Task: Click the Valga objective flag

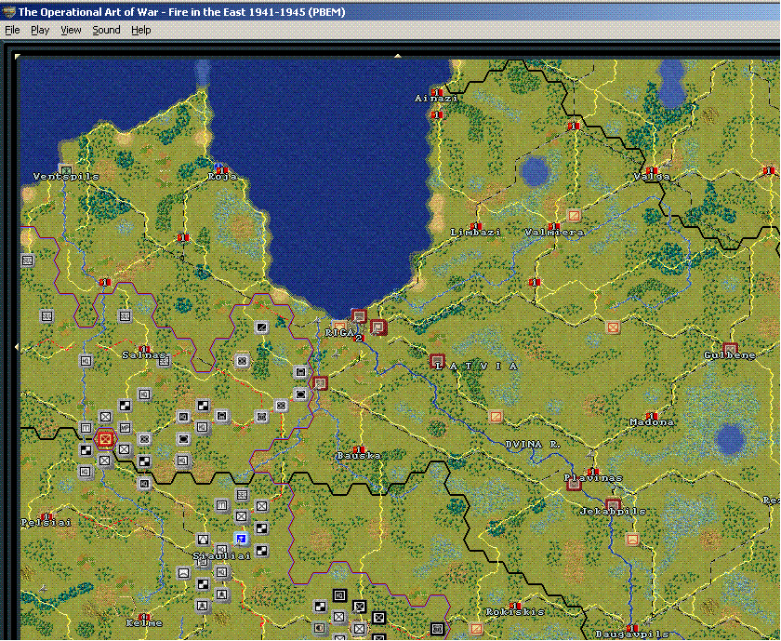Action: pyautogui.click(x=652, y=170)
